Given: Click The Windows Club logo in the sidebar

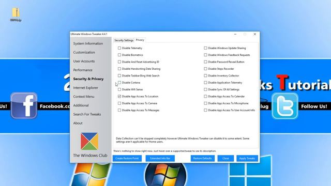Looking at the screenshot, I should coord(89,141).
